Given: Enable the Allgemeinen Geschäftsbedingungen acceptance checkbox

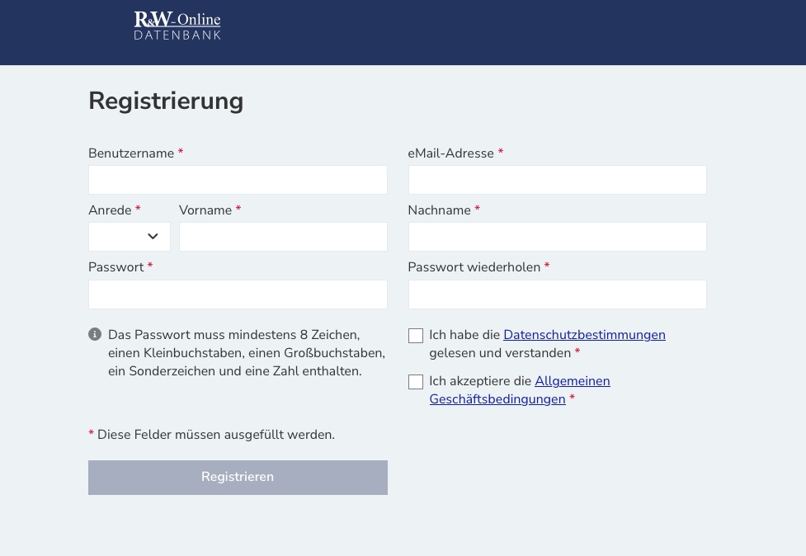Looking at the screenshot, I should coord(416,382).
